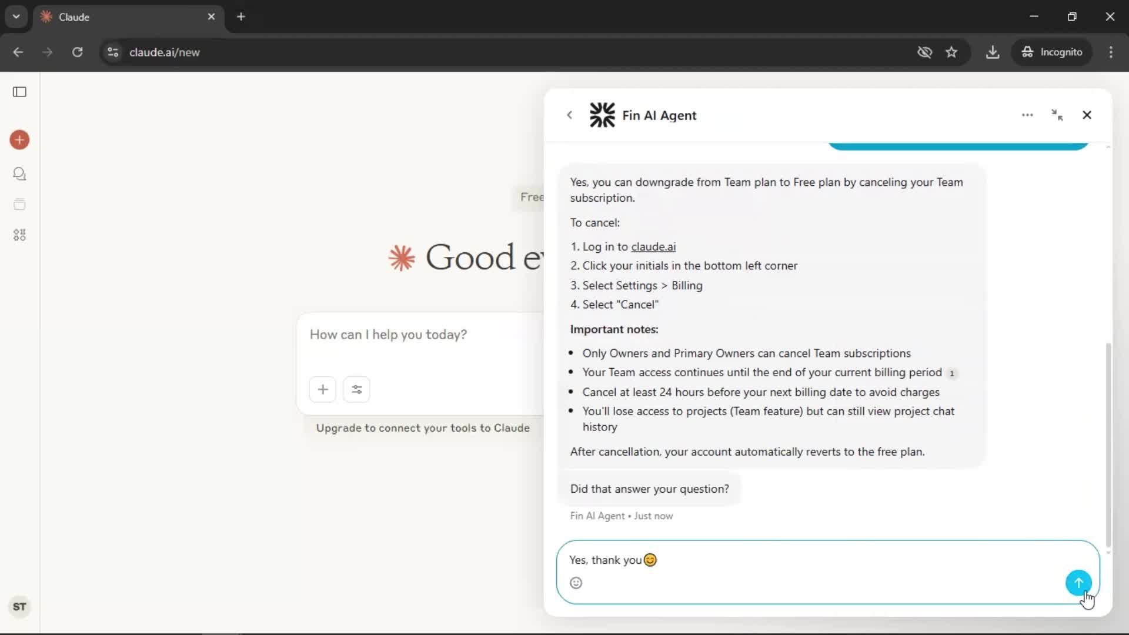This screenshot has height=635, width=1129.
Task: Open search and tools settings icon
Action: click(x=356, y=389)
